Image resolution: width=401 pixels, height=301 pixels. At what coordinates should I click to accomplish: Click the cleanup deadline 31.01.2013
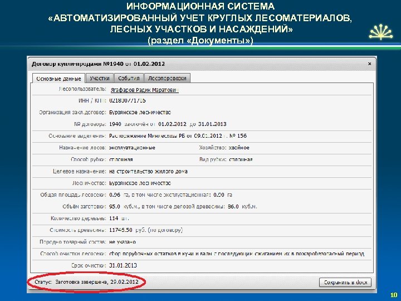(x=123, y=265)
